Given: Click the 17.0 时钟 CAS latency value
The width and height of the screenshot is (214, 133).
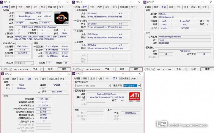Looking at the screenshot, I should (43, 106).
